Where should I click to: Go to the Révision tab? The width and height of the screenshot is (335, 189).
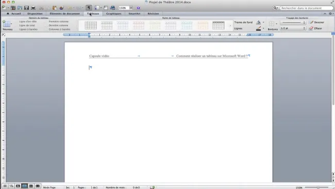153,13
